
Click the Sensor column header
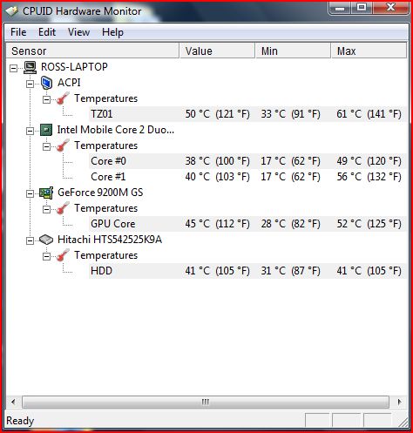pos(92,51)
